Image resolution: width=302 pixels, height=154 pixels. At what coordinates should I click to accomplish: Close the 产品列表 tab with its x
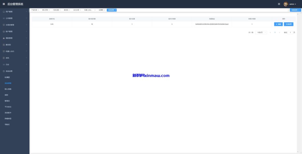click(x=38, y=10)
